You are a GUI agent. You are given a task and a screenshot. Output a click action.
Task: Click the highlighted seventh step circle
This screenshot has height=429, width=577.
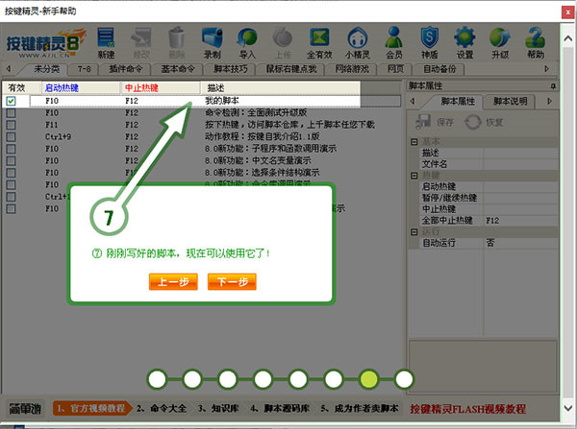[x=368, y=379]
